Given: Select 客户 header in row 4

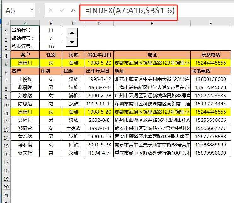Looking at the screenshot, I should 25,55.
